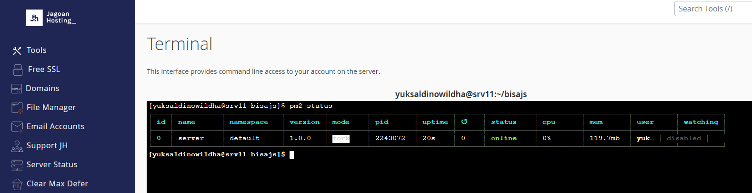Go to Domains in sidebar
This screenshot has height=193, width=752.
[42, 88]
